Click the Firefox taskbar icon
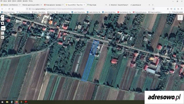This screenshot has height=104, width=184. pyautogui.click(x=16, y=102)
